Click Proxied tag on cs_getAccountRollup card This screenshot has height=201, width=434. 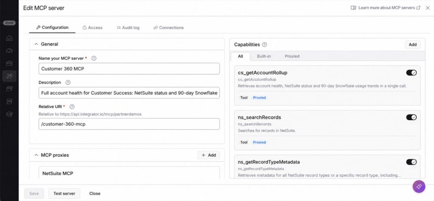(259, 98)
